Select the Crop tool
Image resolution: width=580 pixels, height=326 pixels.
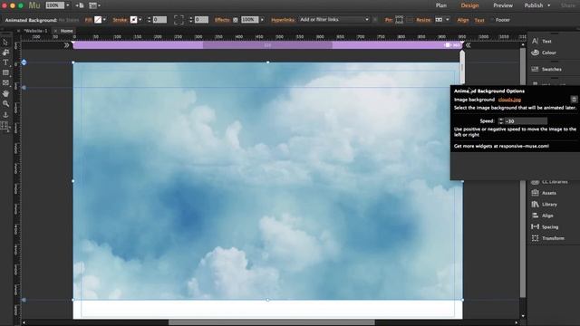[x=5, y=53]
